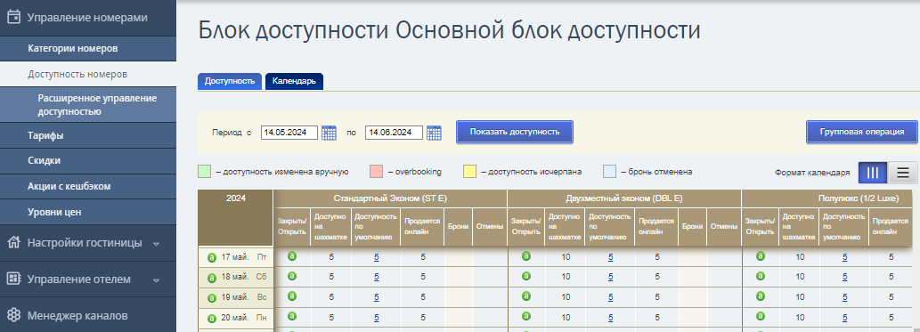Screen dimensions: 920x332
Task: Open Категории номеров in sidebar
Action: tap(88, 48)
